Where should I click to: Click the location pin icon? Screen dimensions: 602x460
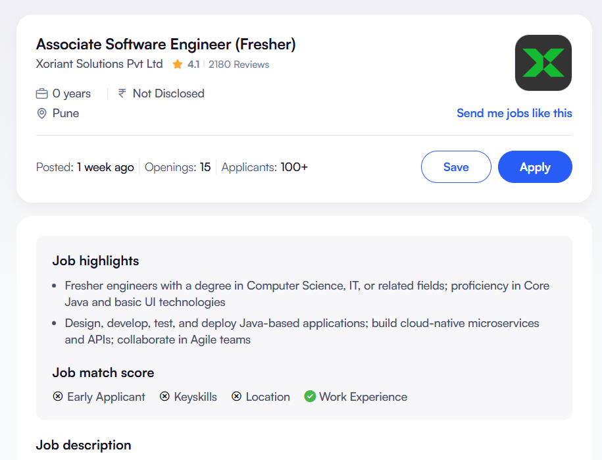tap(42, 113)
